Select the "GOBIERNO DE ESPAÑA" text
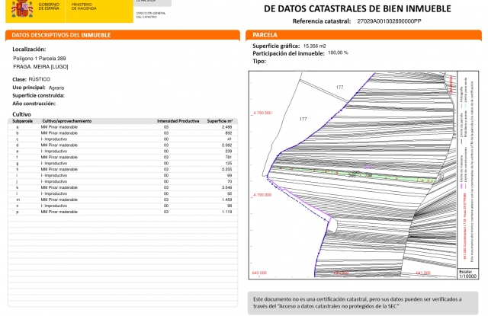 [x=49, y=7]
